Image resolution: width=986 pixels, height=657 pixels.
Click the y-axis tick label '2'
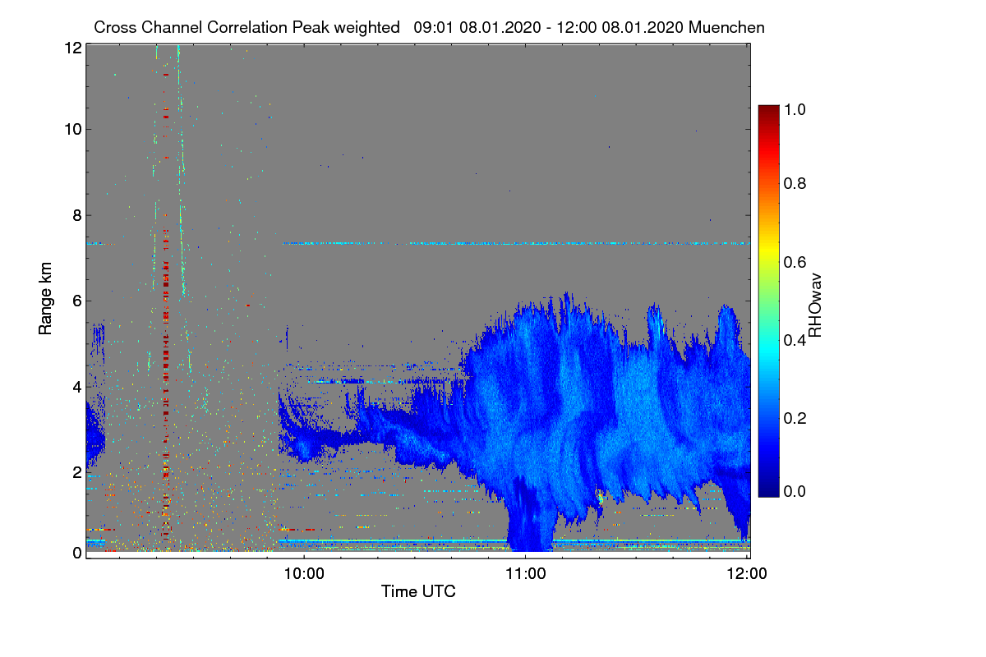76,472
